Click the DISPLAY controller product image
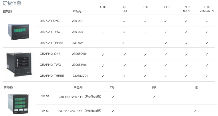 click(x=19, y=32)
